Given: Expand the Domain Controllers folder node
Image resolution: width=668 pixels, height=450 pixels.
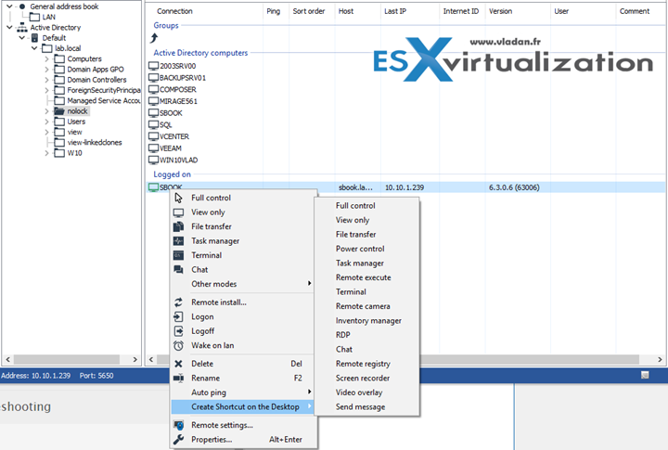Looking at the screenshot, I should 47,80.
